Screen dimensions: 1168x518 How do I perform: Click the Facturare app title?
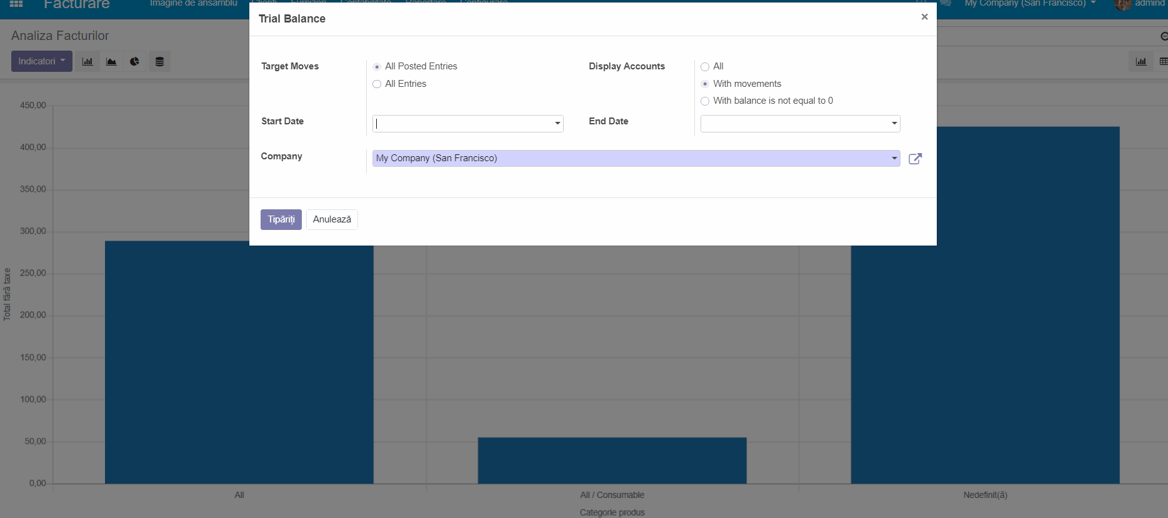click(77, 4)
